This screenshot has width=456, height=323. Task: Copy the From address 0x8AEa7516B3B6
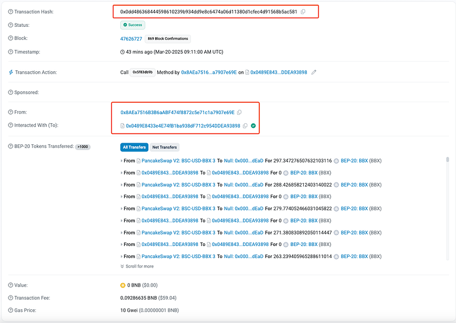tap(239, 112)
